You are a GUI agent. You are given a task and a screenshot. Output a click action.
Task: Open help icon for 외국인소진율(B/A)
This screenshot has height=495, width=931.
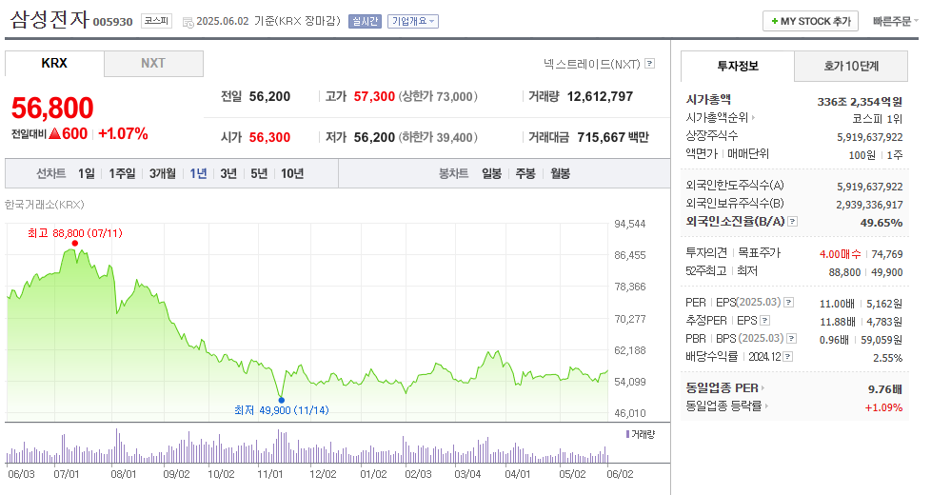coord(792,222)
